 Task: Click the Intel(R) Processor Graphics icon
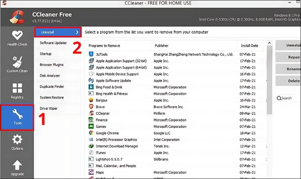(x=91, y=140)
